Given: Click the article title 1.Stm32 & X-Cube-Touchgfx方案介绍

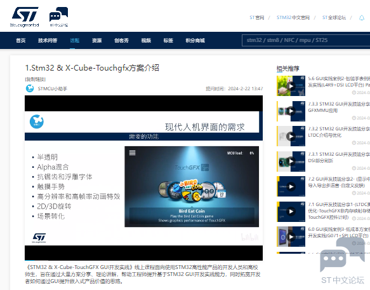Looking at the screenshot, I should point(92,68).
